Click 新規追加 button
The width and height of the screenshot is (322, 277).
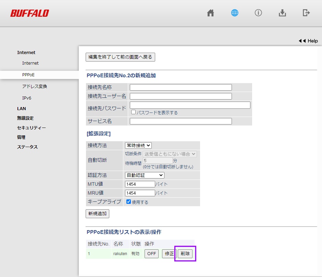[97, 214]
